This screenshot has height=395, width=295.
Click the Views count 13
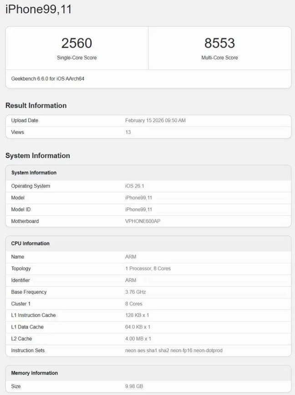click(128, 132)
